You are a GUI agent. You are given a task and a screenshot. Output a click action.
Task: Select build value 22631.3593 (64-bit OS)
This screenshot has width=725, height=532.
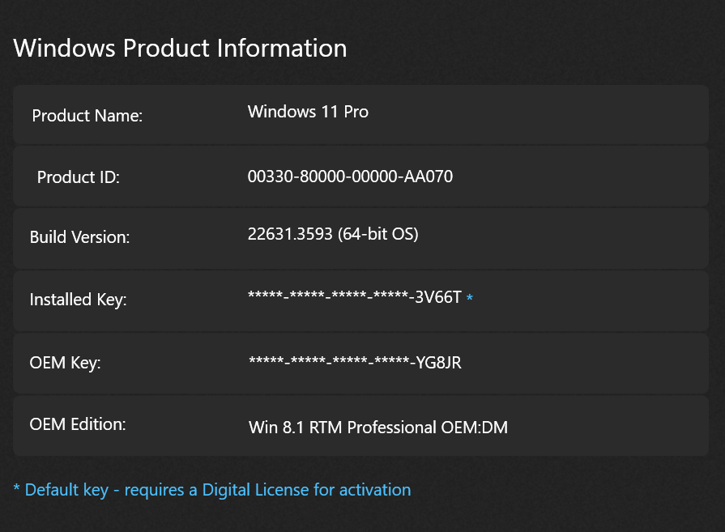point(333,234)
